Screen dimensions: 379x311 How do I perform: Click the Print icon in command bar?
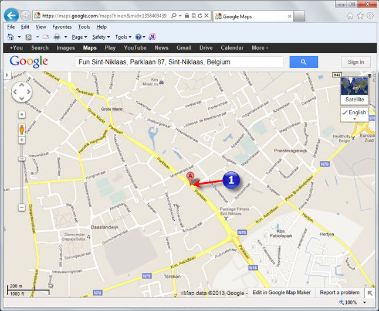(57, 37)
